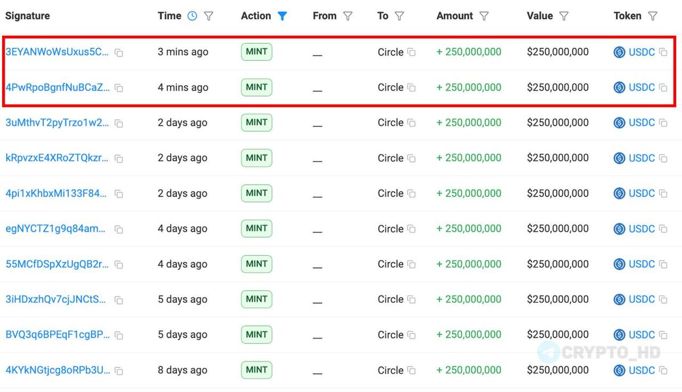Screen dimensions: 682x392
Task: Click the clock icon beside Time
Action: 192,16
